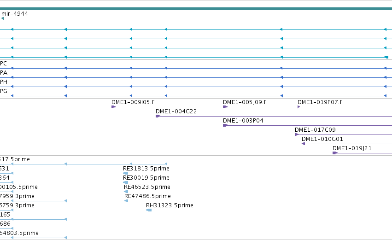
Task: Select the RE46523.5prime EST label
Action: point(147,187)
